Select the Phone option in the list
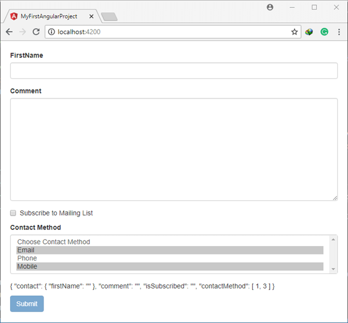 [170, 258]
